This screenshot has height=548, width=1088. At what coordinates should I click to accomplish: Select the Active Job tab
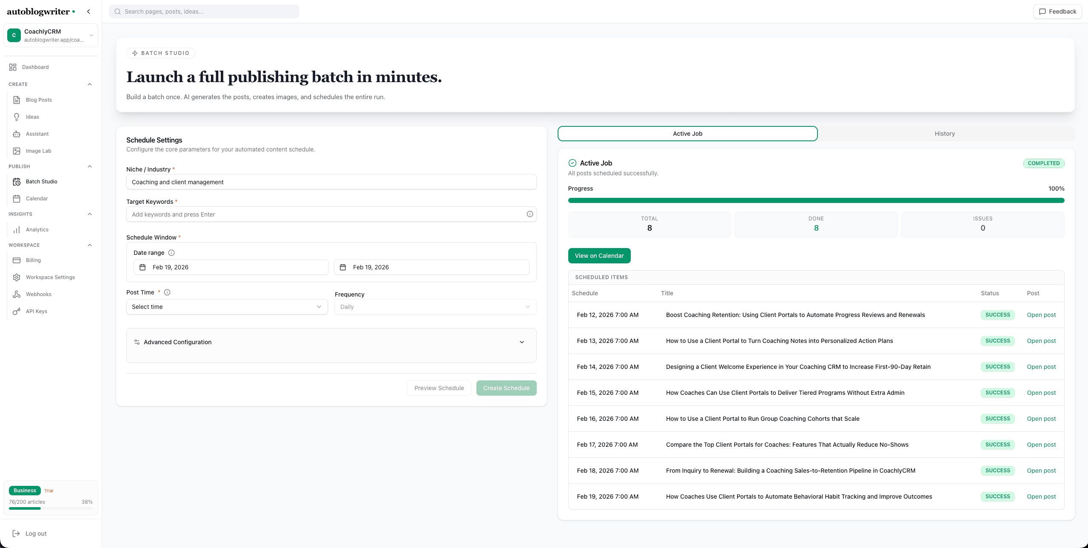687,134
